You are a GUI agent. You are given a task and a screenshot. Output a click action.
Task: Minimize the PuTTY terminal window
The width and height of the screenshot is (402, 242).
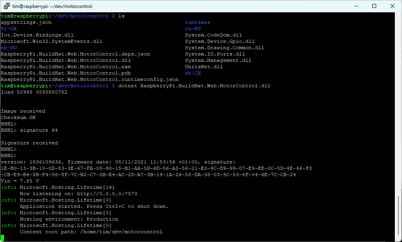[x=356, y=6]
